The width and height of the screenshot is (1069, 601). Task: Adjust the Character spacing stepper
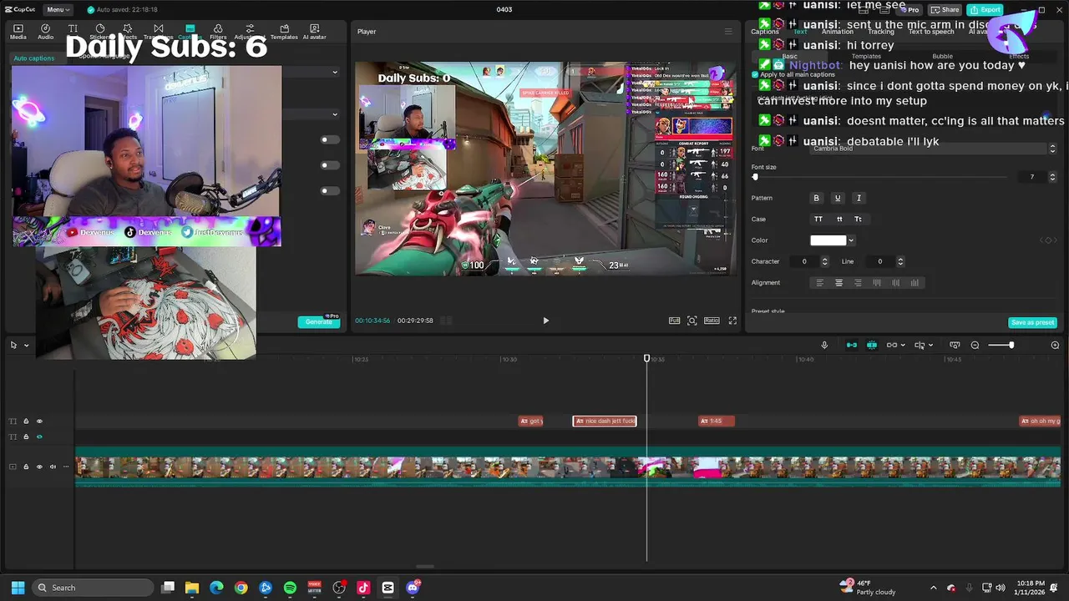(824, 261)
